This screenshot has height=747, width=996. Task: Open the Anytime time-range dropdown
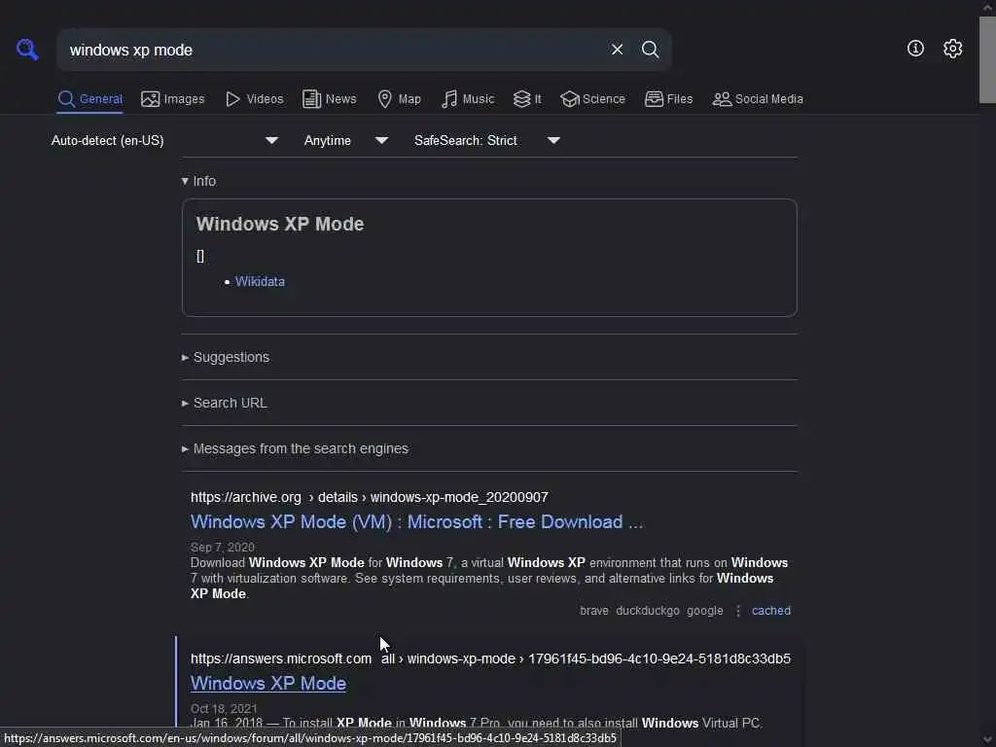point(345,140)
